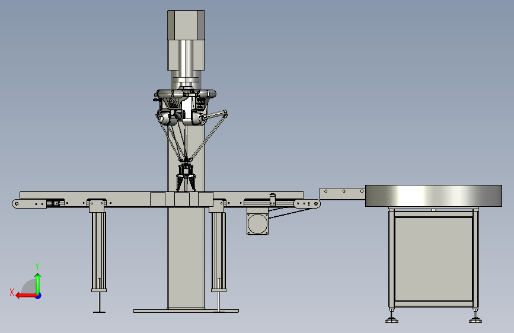Select the column base plate on floor

click(186, 311)
